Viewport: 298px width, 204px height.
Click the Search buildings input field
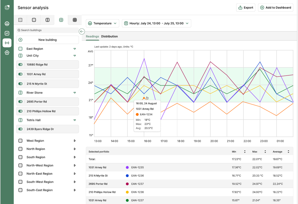pyautogui.click(x=47, y=30)
